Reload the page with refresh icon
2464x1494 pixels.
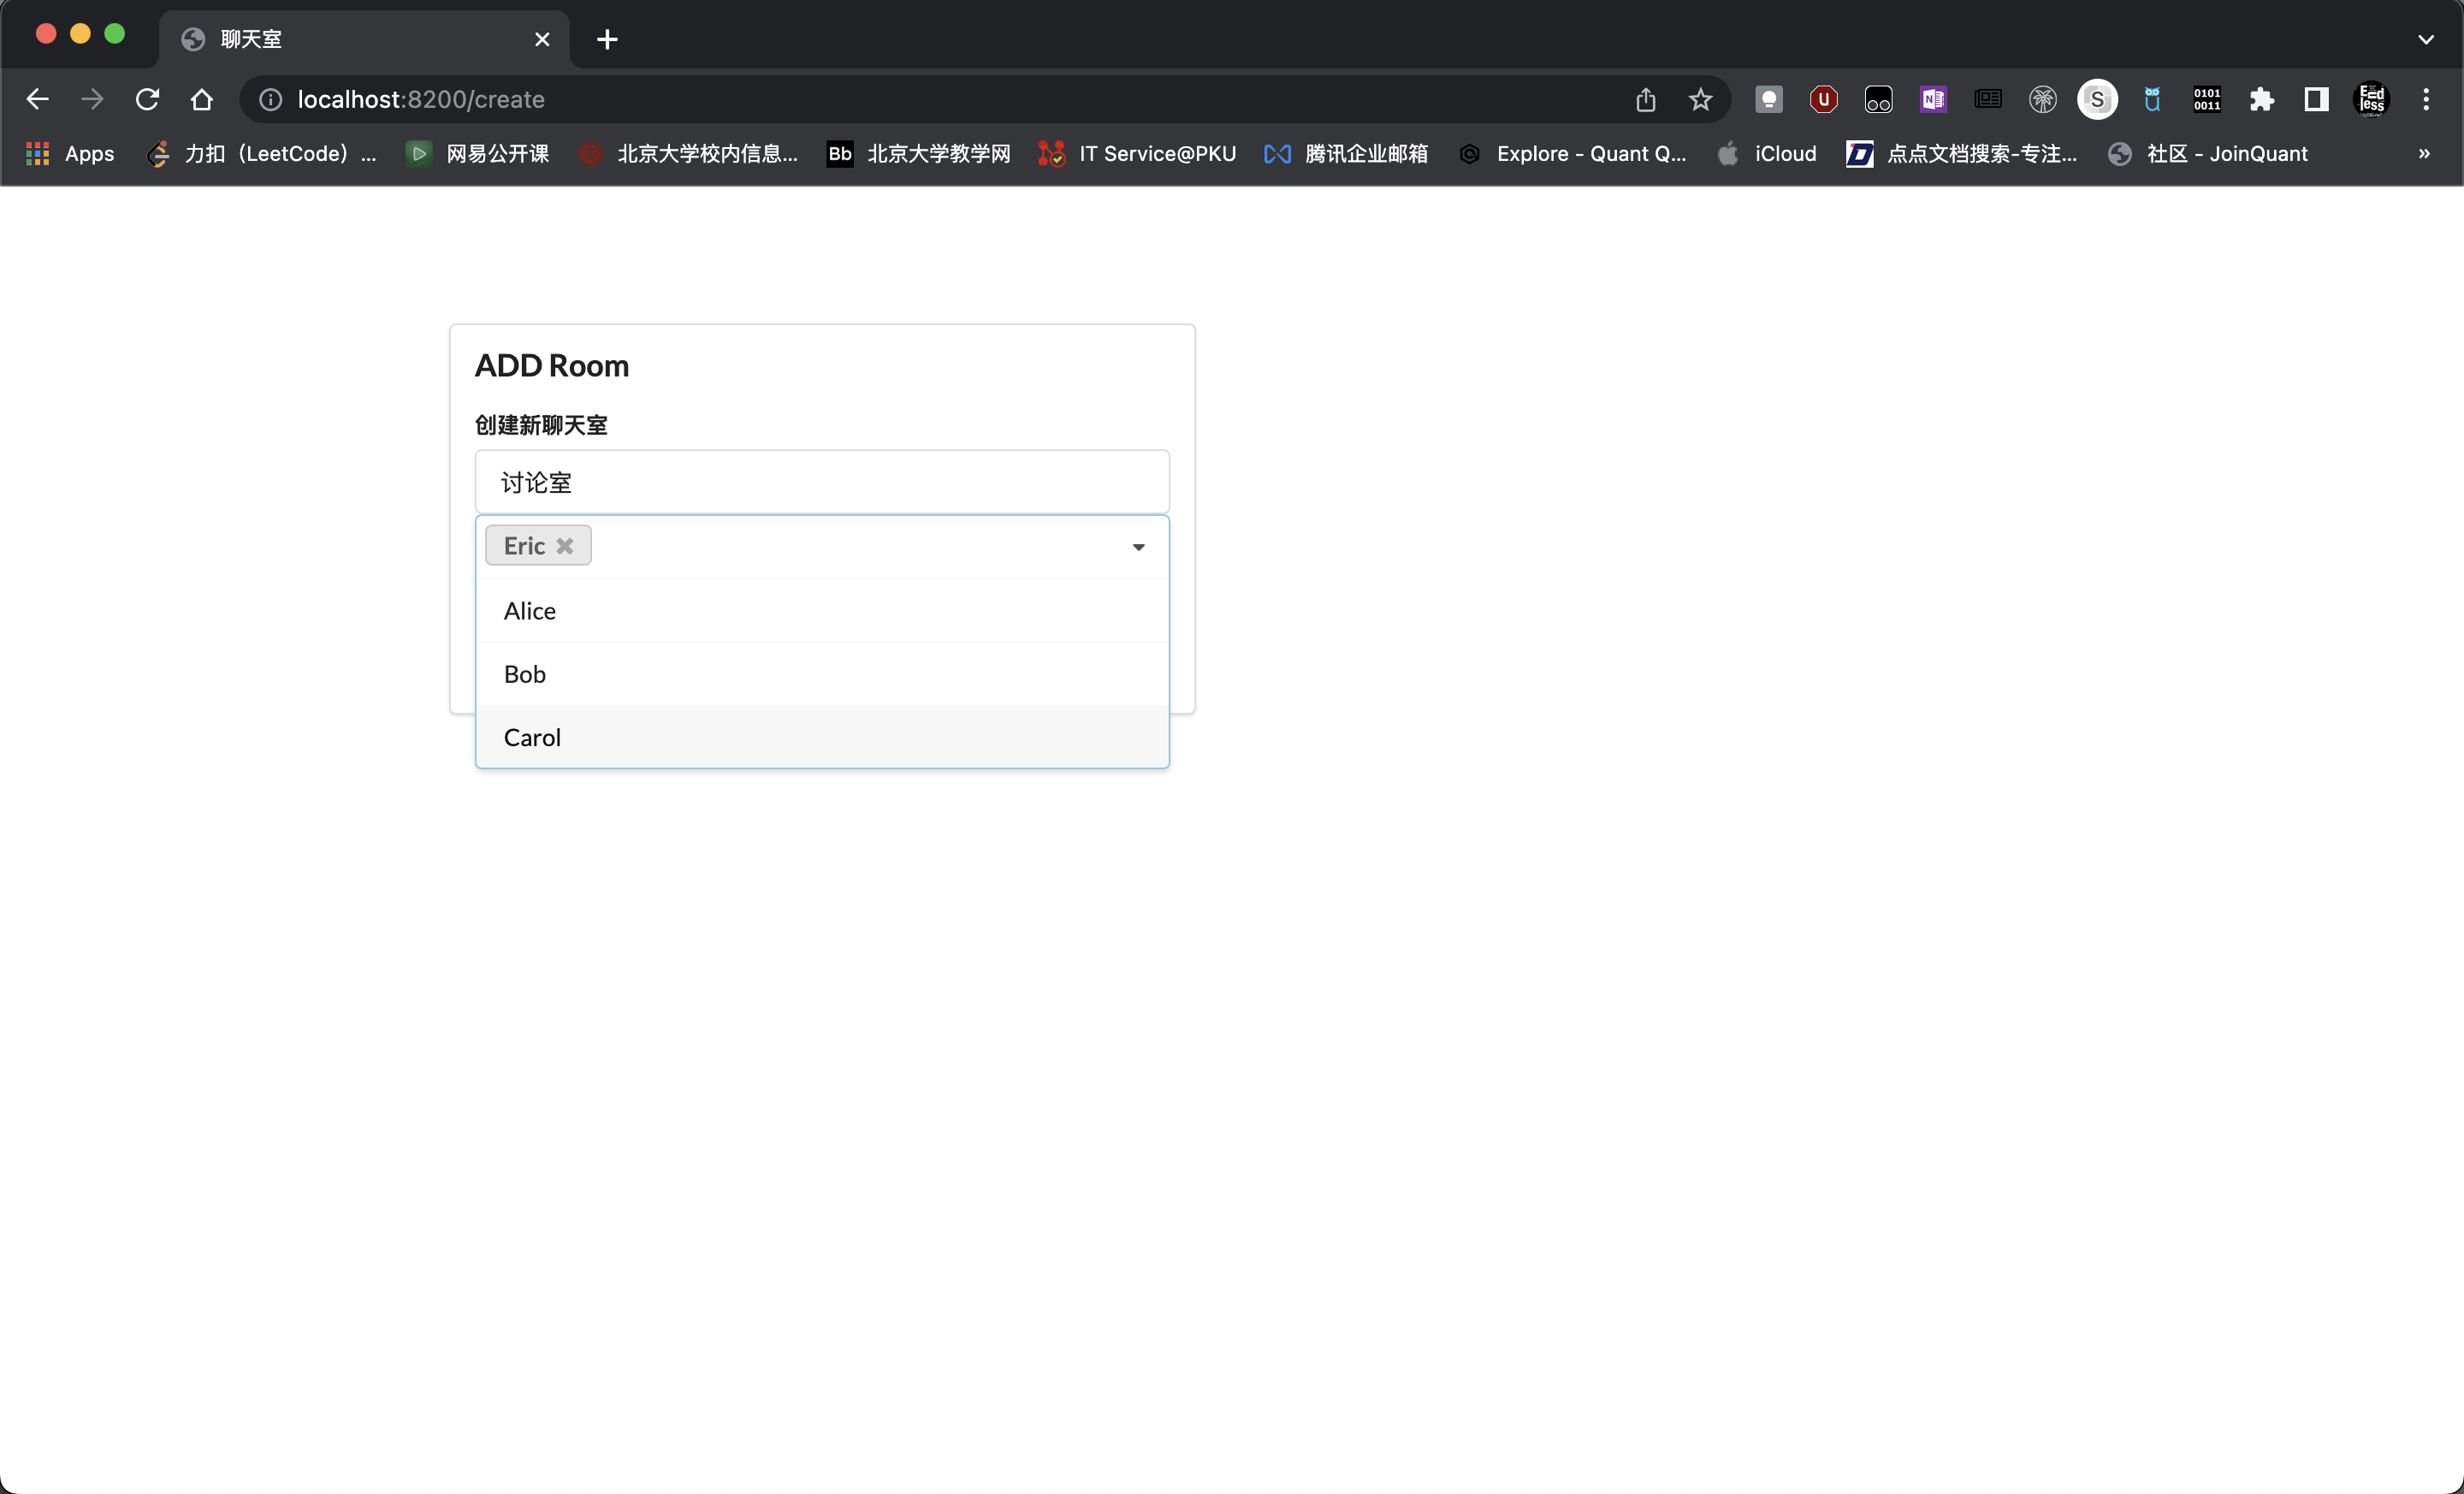tap(147, 99)
